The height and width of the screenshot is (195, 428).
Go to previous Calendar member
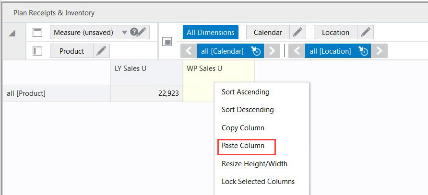[x=189, y=51]
